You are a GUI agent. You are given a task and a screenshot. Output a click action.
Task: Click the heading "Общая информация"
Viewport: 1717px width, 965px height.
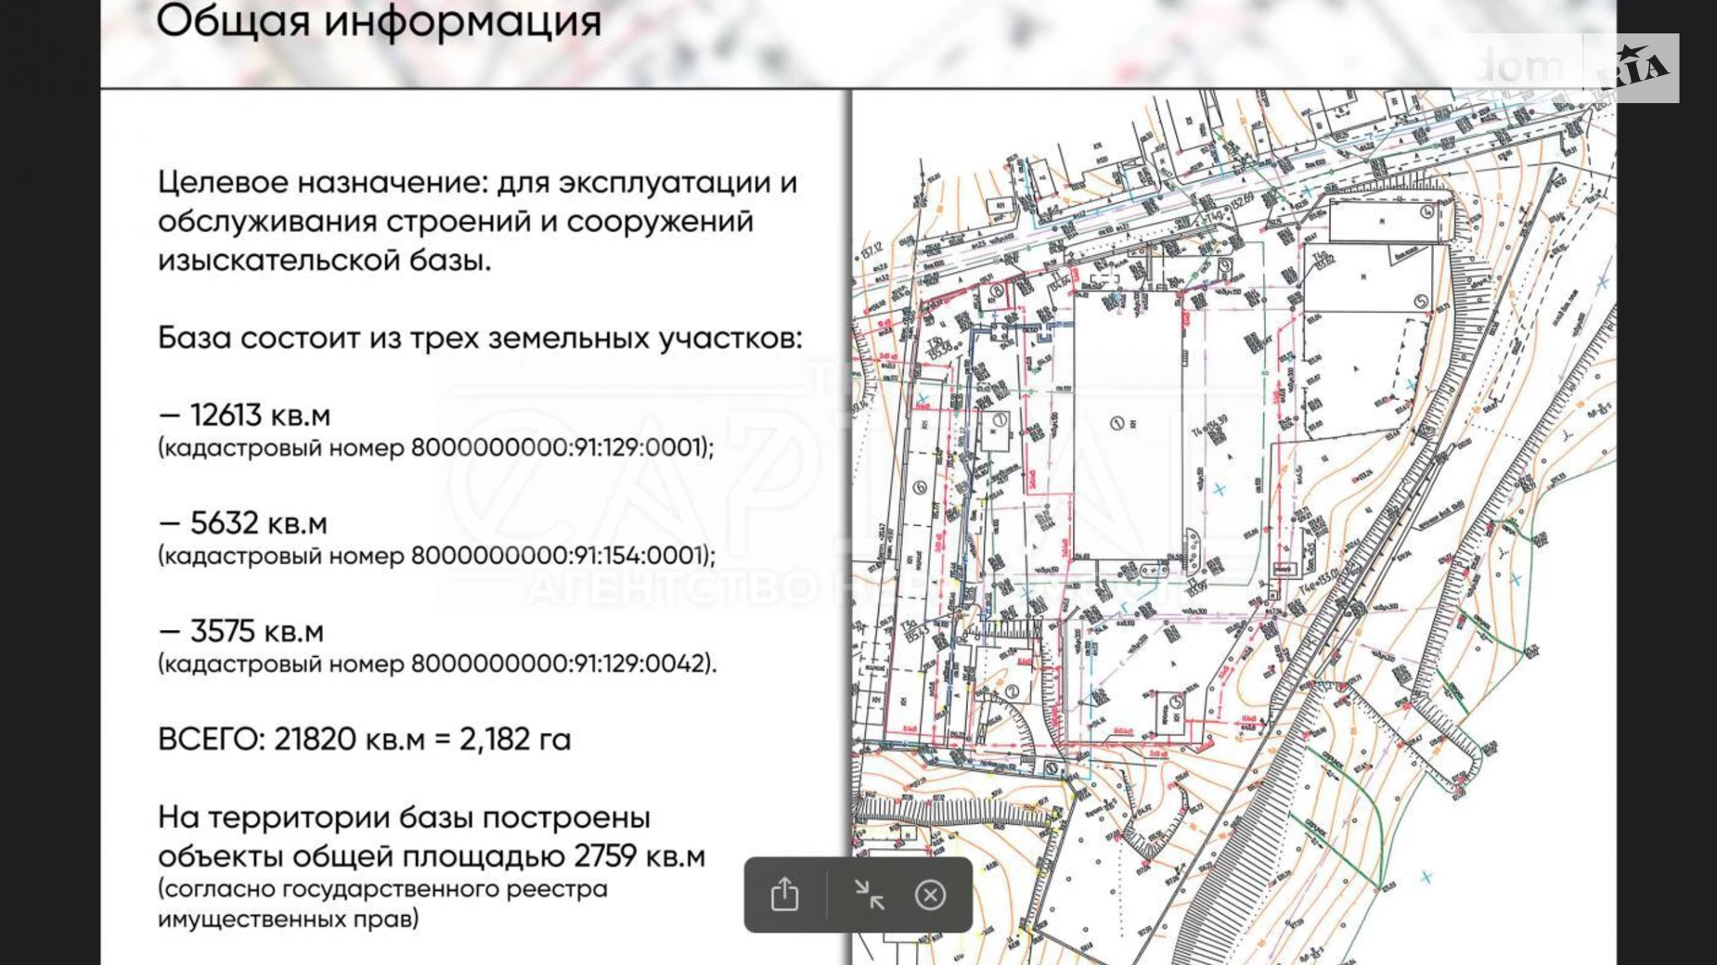pyautogui.click(x=379, y=21)
